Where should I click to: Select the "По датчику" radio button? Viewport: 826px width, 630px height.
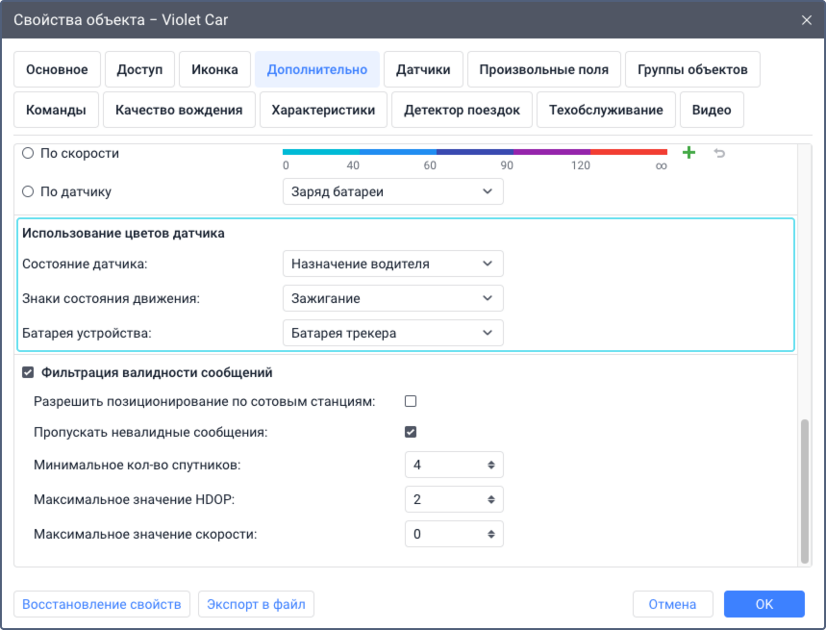tap(28, 191)
